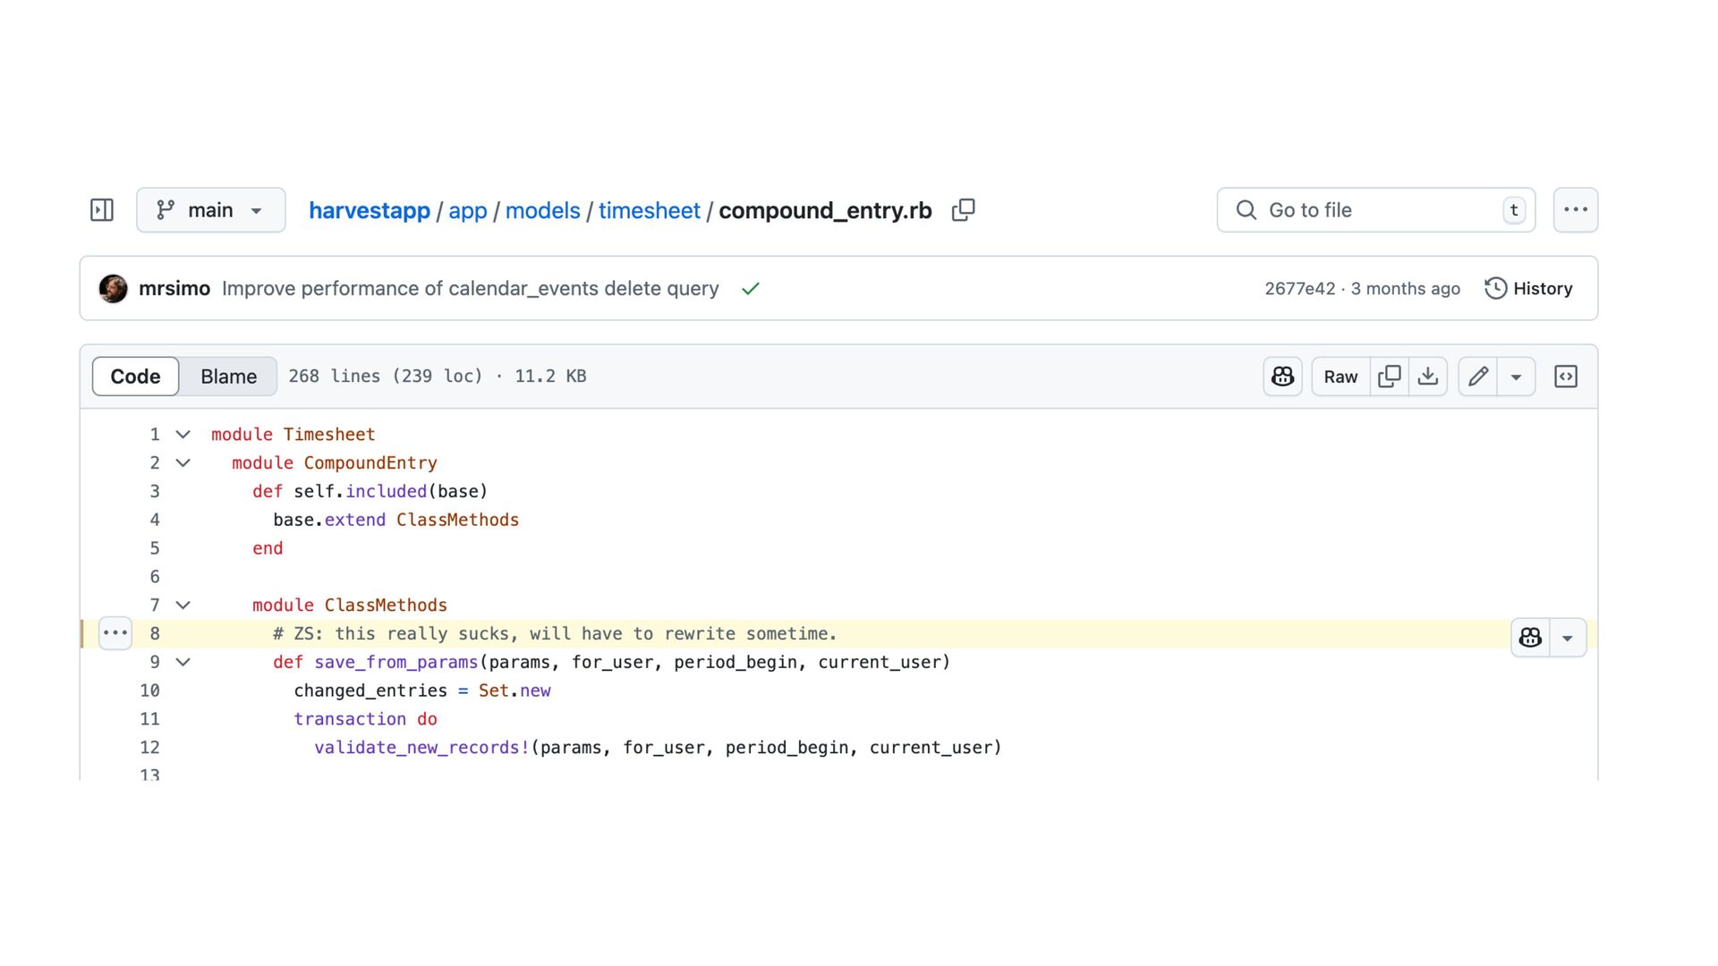Open more file actions ellipsis menu
Screen dimensions: 1718x966
(x=1575, y=210)
